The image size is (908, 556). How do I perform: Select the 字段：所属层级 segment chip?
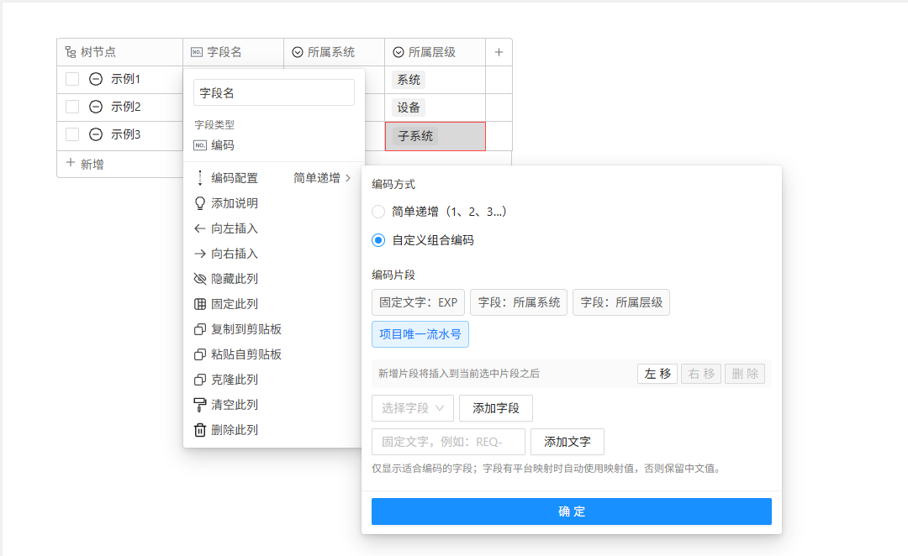coord(621,302)
